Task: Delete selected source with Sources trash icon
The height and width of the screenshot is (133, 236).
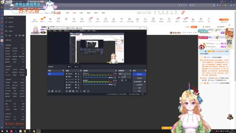Action: [70, 91]
